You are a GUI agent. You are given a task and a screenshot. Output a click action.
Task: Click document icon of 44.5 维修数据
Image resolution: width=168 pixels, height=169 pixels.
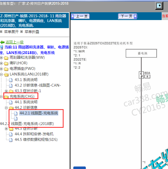point(11,140)
